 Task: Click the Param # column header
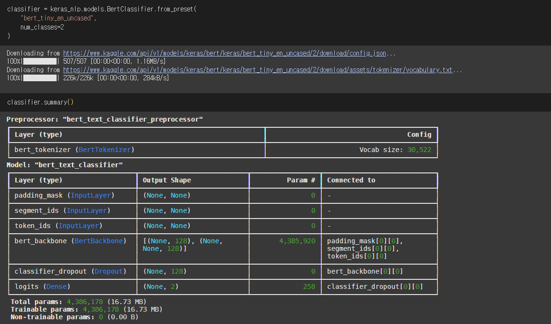coord(285,181)
